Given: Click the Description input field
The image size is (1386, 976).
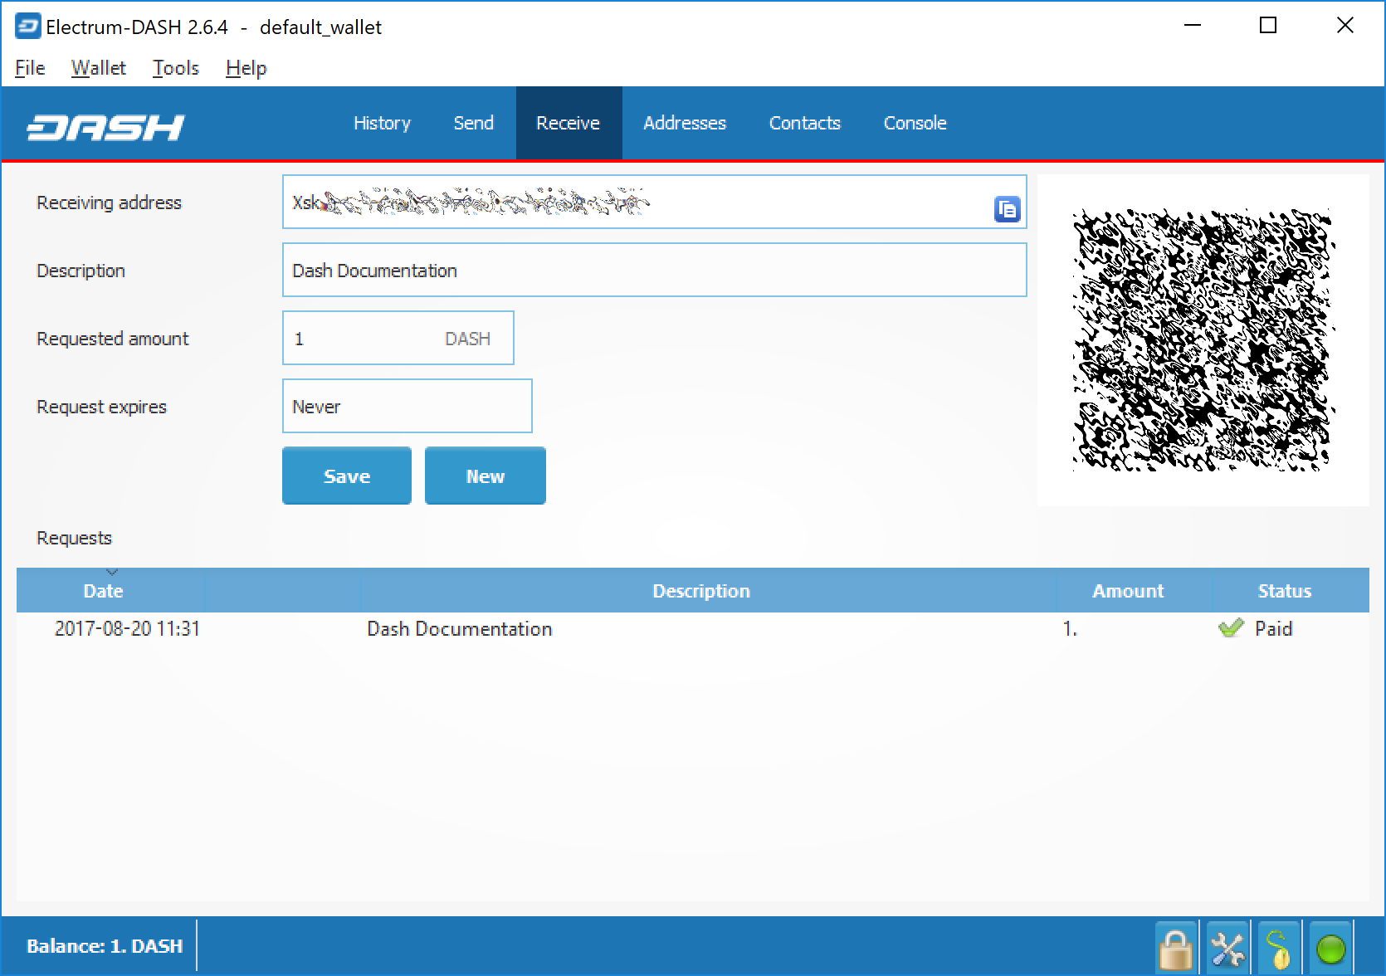Looking at the screenshot, I should click(654, 271).
